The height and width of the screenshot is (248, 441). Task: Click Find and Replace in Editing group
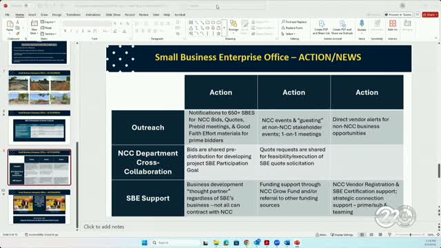pyautogui.click(x=294, y=22)
